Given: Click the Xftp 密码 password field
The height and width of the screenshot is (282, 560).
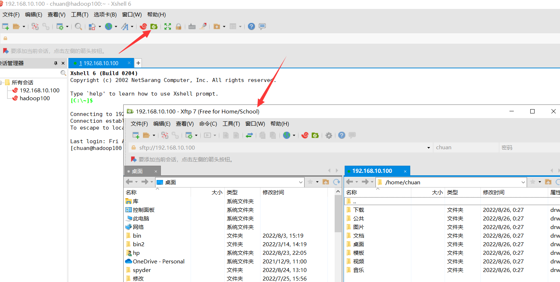Looking at the screenshot, I should [x=529, y=147].
